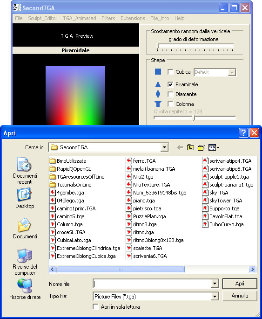This screenshot has width=262, height=319.
Task: Open Risorse del computer shortcut
Action: (x=25, y=262)
